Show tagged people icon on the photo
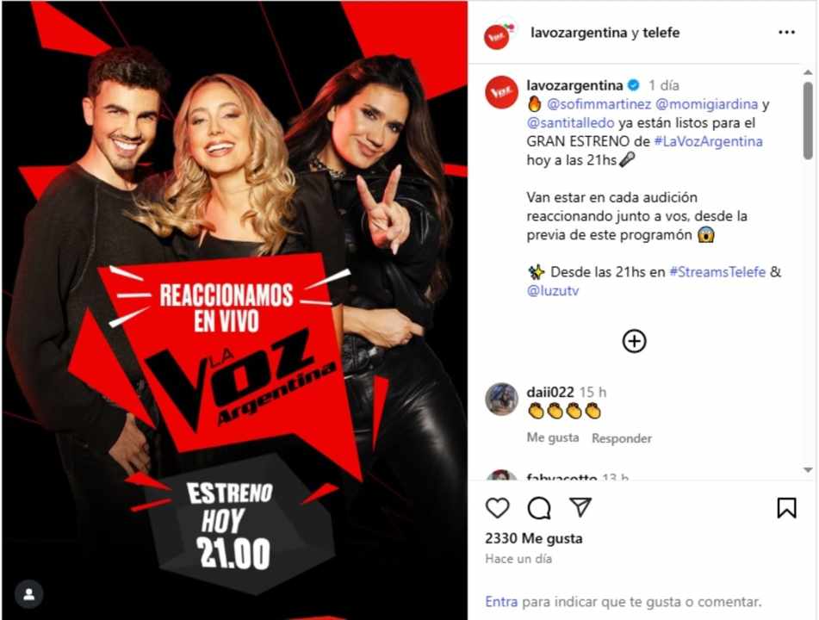This screenshot has height=620, width=819. coord(29,594)
